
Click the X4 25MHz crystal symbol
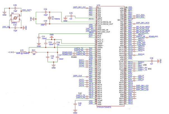pyautogui.click(x=15, y=18)
